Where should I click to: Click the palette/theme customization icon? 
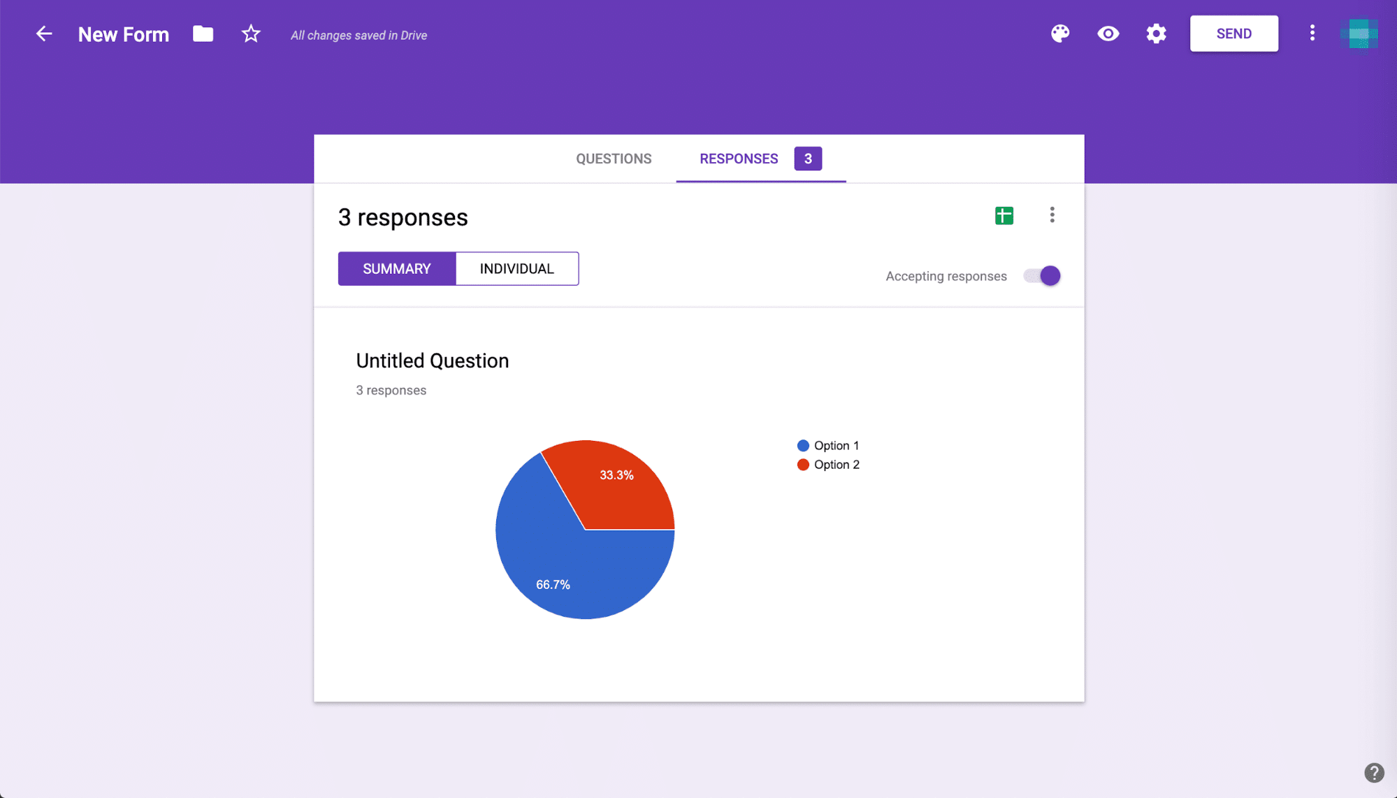click(x=1060, y=34)
